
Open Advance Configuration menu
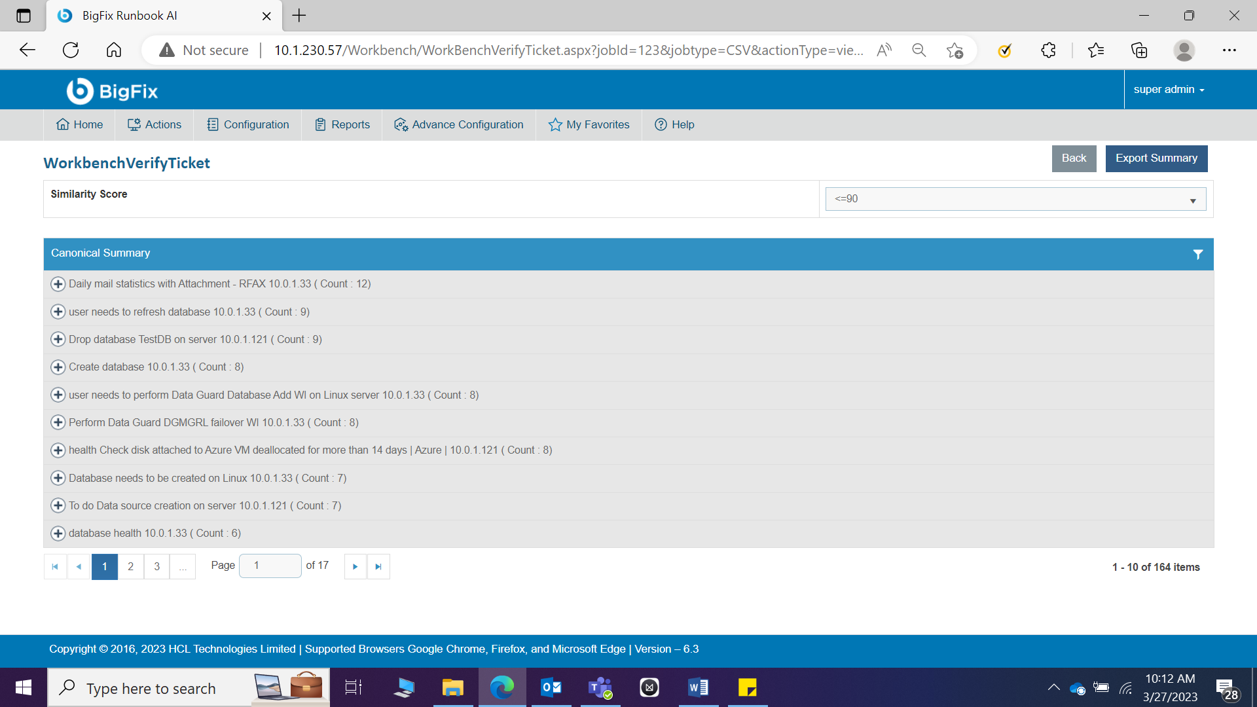click(x=459, y=124)
